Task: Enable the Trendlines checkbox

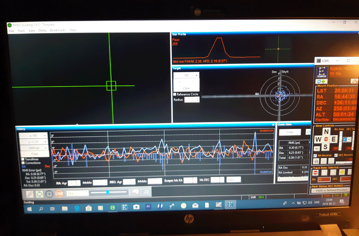Action: 23,159
